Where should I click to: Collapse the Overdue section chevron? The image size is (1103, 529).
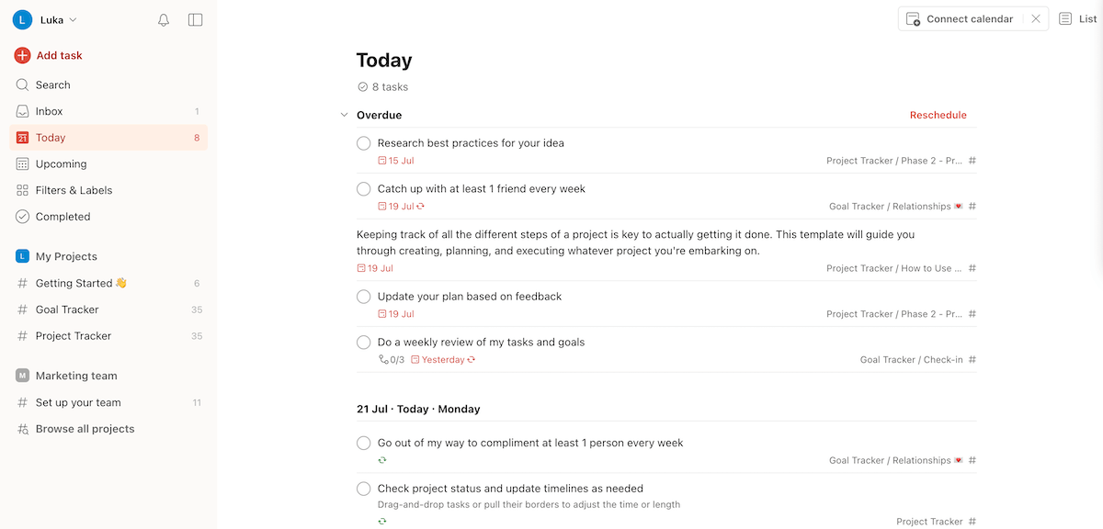click(x=344, y=115)
